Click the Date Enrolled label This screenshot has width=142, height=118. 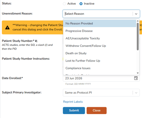point(12,78)
